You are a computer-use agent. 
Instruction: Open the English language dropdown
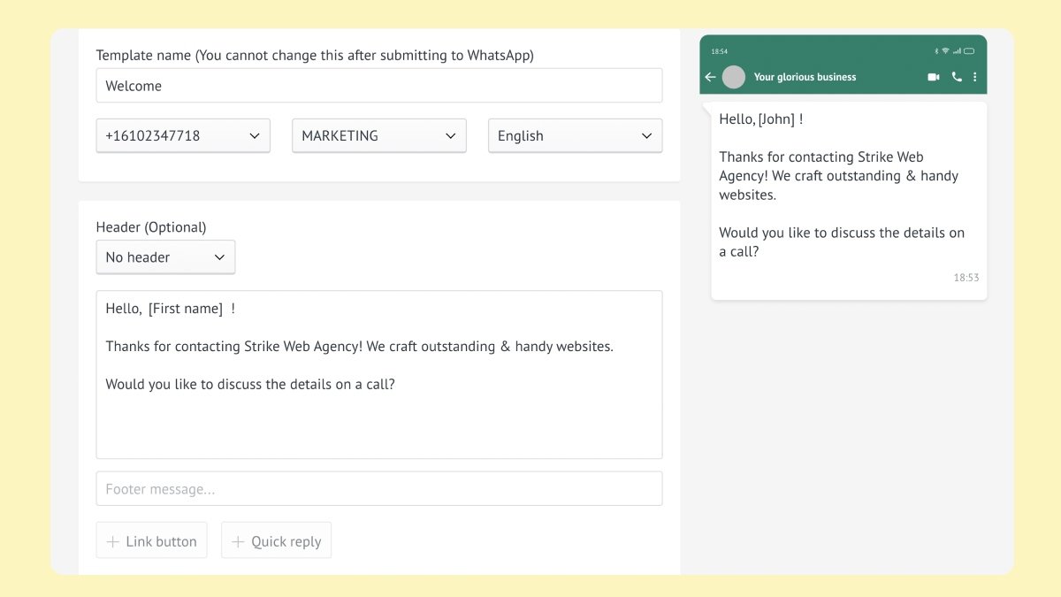point(575,135)
